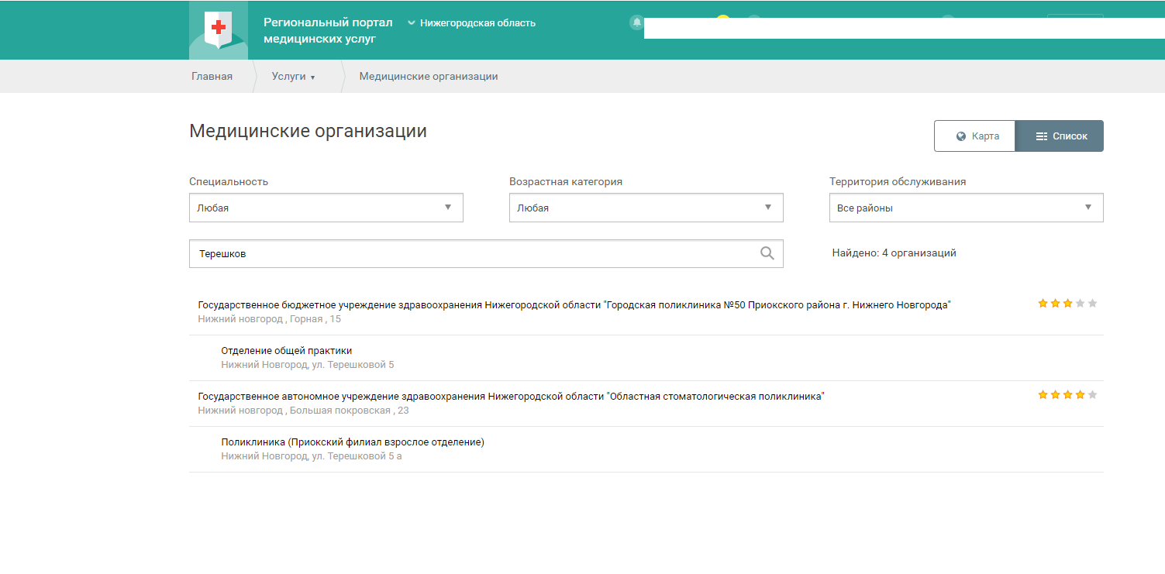This screenshot has width=1165, height=574.
Task: Open Областная стоматологическая поликлиника organization link
Action: (511, 397)
